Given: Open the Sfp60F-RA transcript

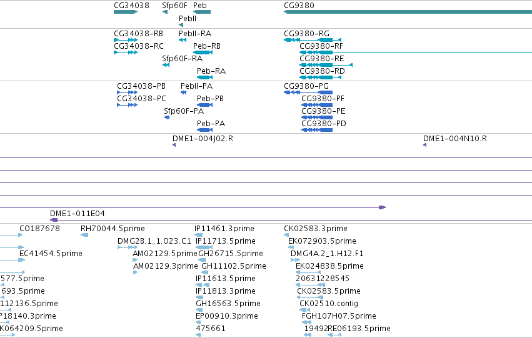Looking at the screenshot, I should tap(182, 59).
